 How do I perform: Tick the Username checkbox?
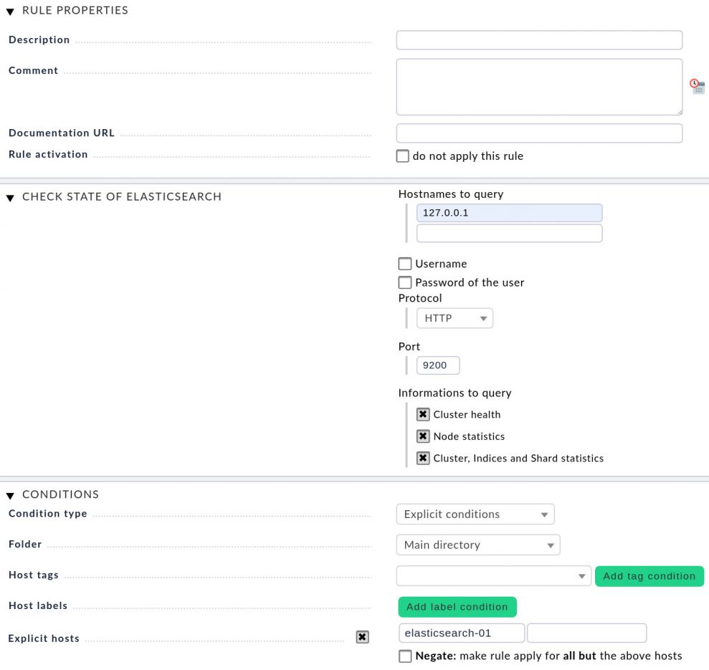[x=405, y=264]
